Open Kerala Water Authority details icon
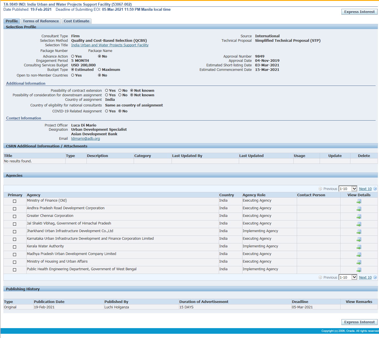 [359, 247]
